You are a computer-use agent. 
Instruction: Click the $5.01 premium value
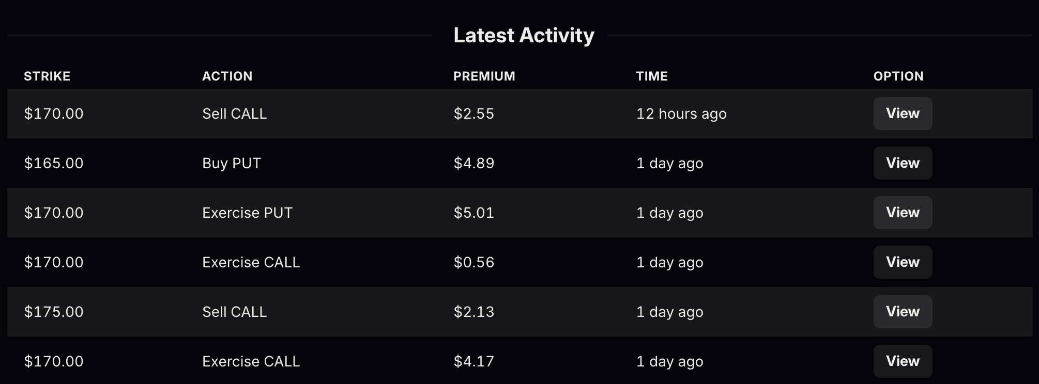[x=473, y=213]
